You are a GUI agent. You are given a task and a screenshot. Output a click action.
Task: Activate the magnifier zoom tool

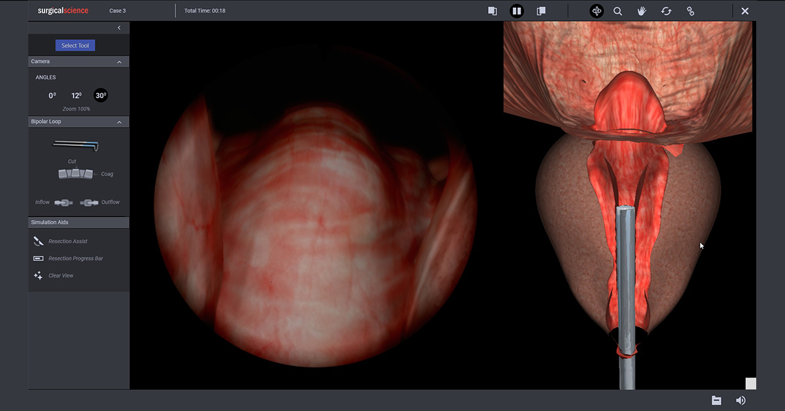click(618, 11)
